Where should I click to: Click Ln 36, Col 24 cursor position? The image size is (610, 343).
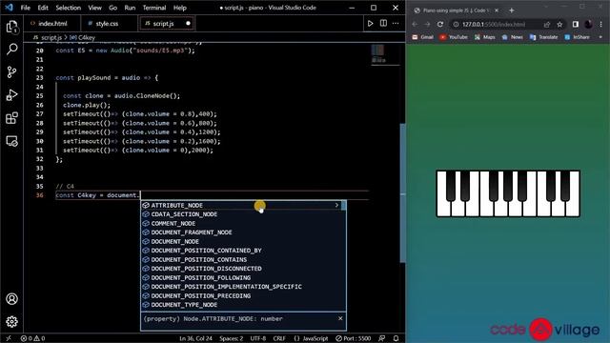[195, 338]
